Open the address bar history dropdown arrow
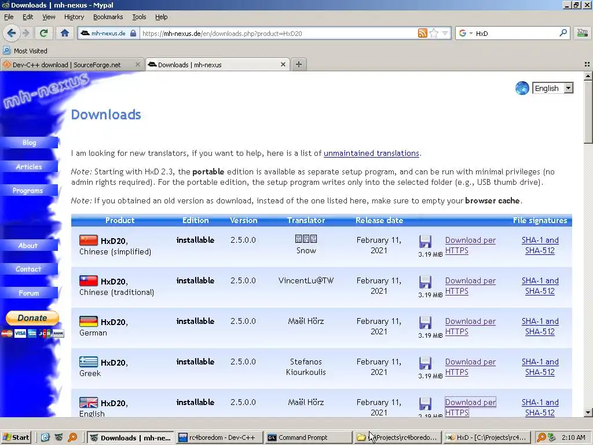The height and width of the screenshot is (445, 593). [x=445, y=33]
